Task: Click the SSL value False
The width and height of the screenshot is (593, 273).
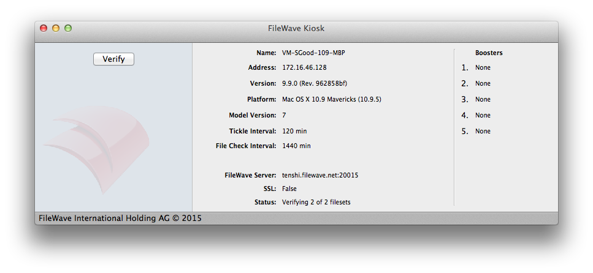Action: 289,189
